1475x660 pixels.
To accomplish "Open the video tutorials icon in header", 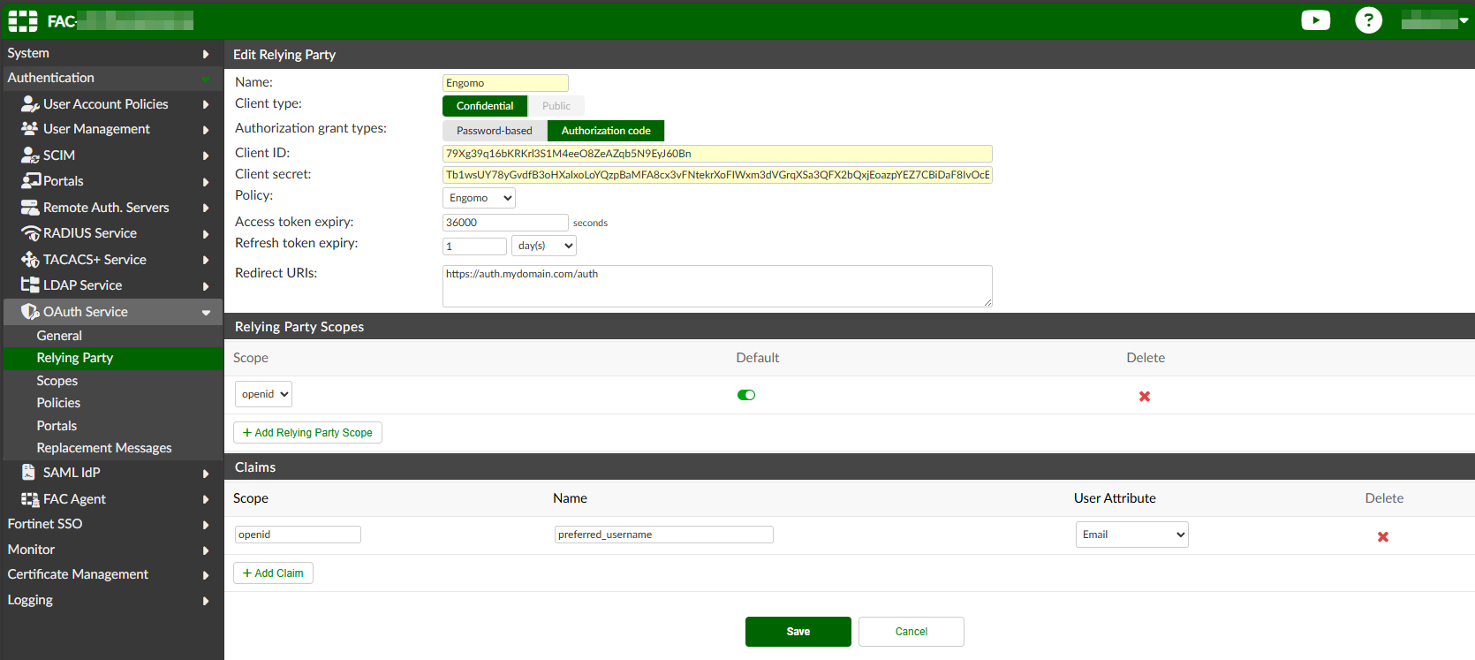I will [1315, 20].
